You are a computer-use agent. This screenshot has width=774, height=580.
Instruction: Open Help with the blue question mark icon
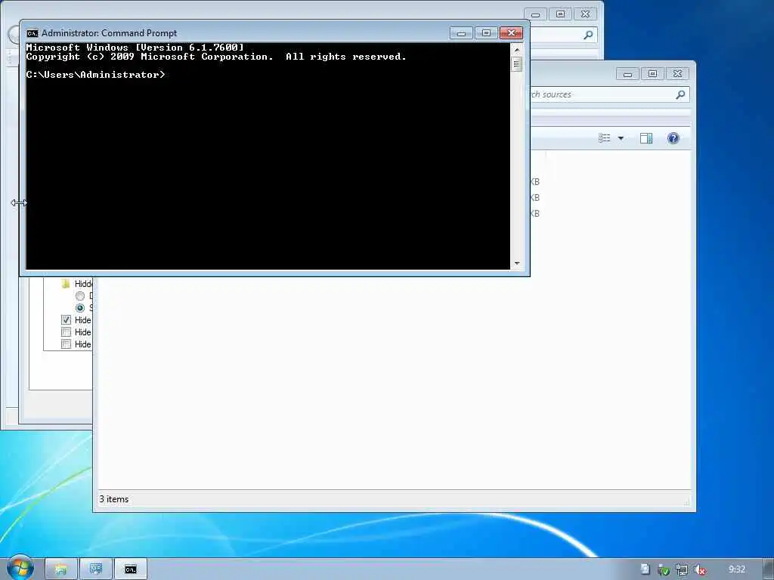coord(673,138)
